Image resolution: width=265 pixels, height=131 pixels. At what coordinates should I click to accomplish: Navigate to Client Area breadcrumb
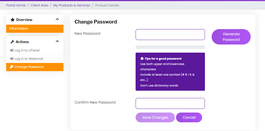point(39,5)
